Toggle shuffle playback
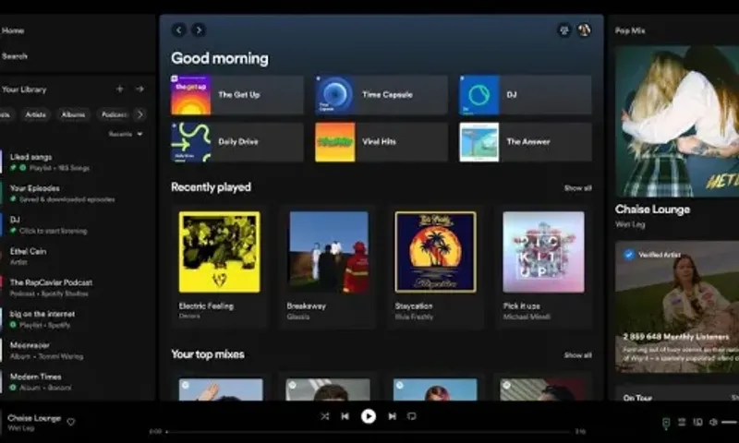Screen dimensions: 739x443 click(x=325, y=416)
